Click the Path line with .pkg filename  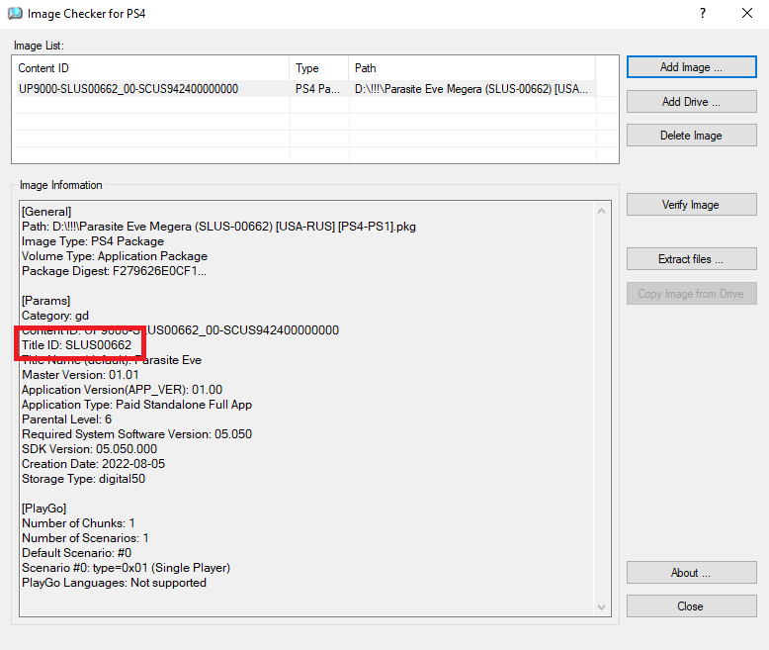point(218,227)
